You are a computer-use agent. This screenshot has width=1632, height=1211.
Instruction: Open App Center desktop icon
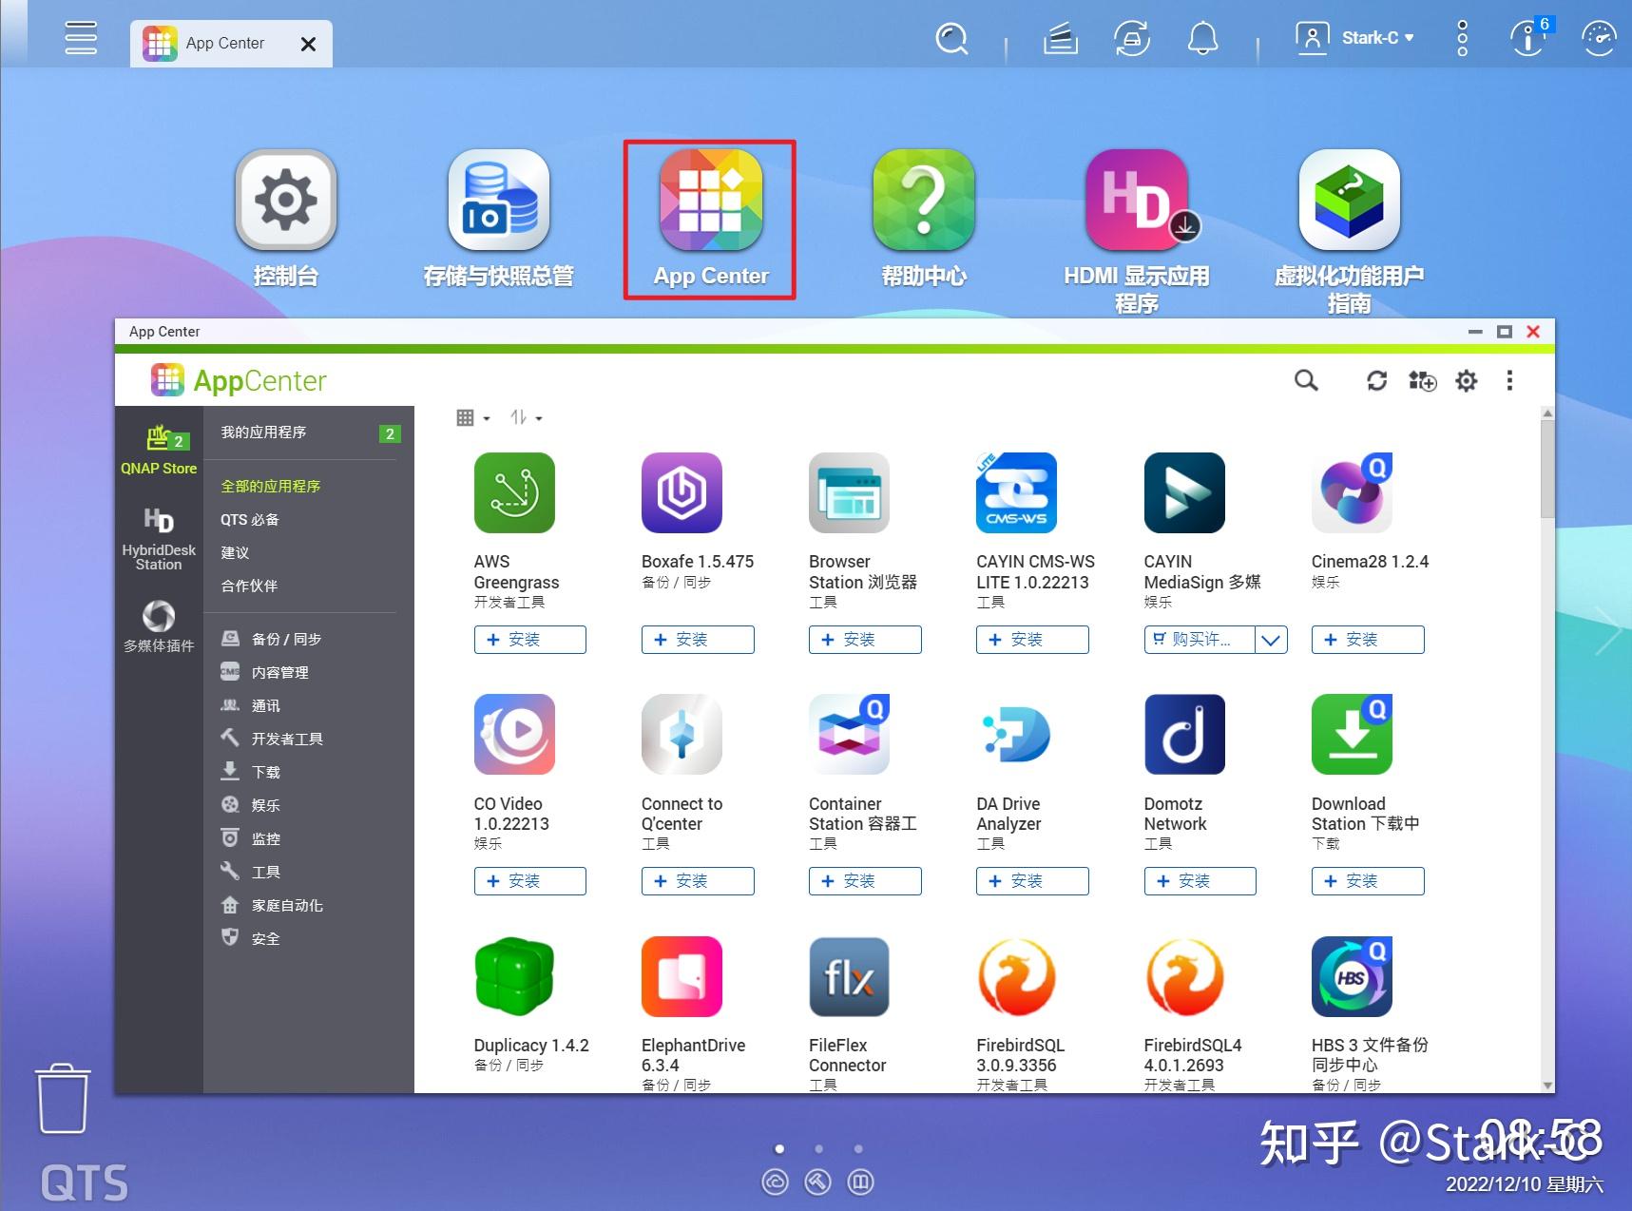pos(711,219)
